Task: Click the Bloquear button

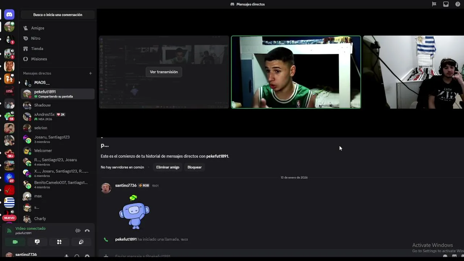Action: click(195, 167)
